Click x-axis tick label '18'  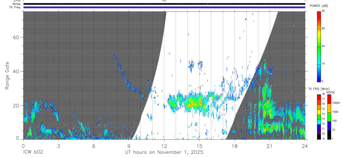(x=234, y=146)
